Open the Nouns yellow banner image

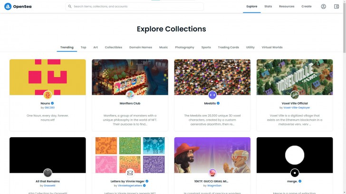click(48, 77)
